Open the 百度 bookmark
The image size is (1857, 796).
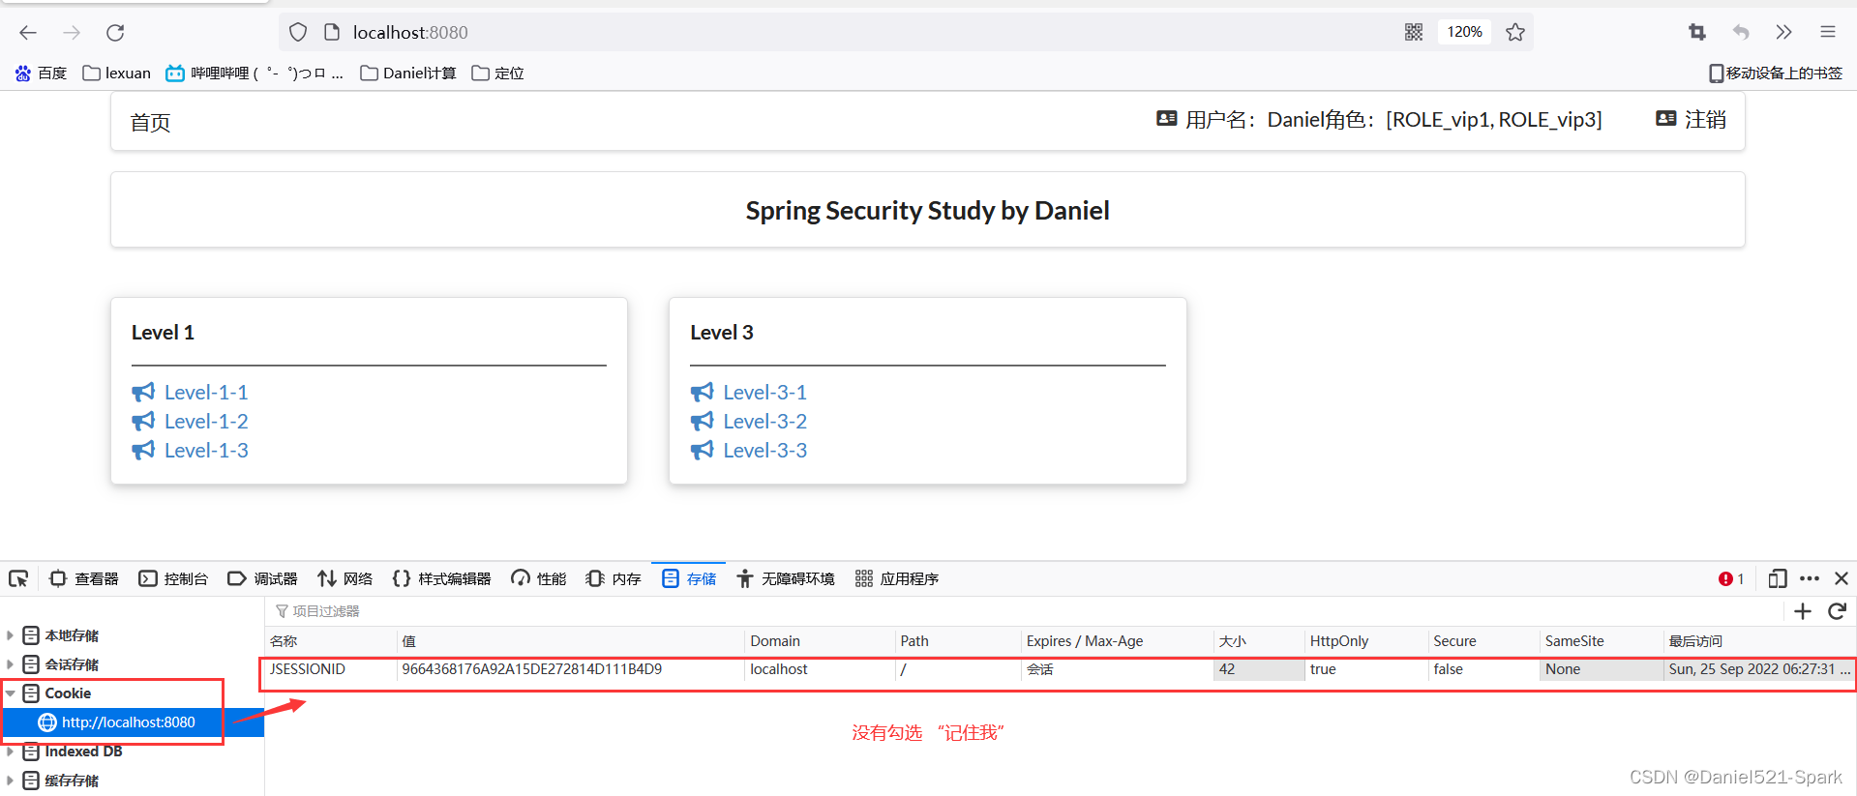pyautogui.click(x=41, y=73)
